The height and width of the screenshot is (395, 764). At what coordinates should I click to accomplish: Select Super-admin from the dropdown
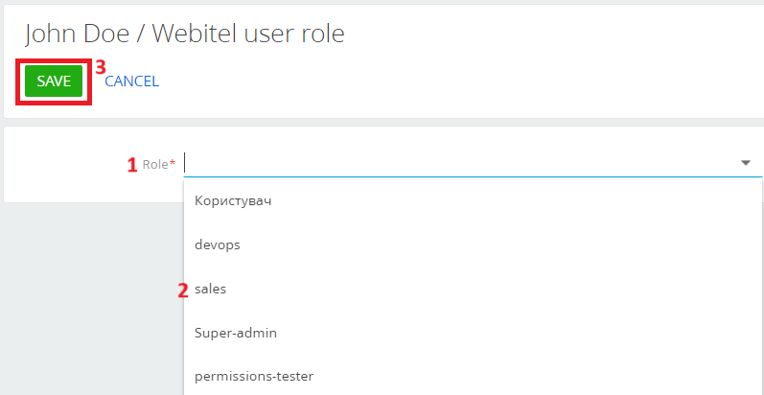pos(473,333)
